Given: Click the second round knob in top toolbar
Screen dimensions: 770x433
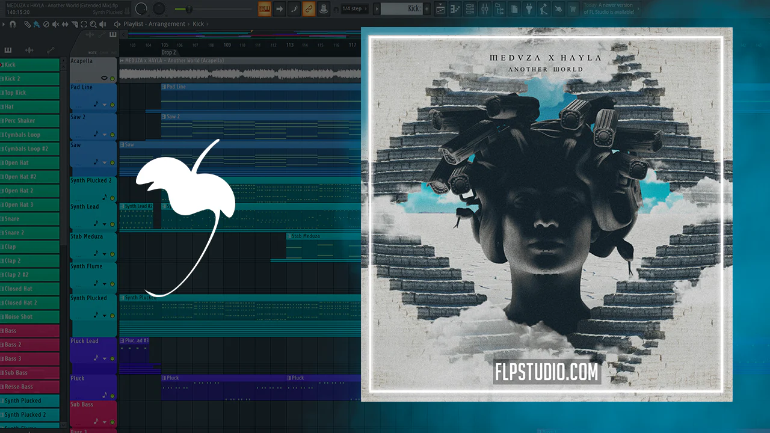Looking at the screenshot, I should [x=159, y=8].
